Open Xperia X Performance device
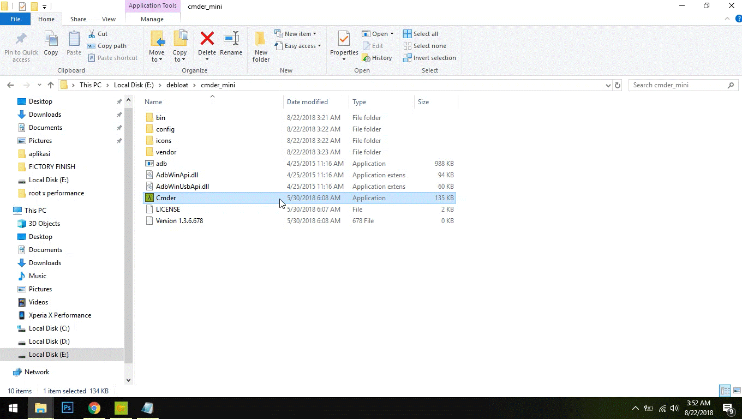Screen dimensions: 742x419 click(x=59, y=315)
